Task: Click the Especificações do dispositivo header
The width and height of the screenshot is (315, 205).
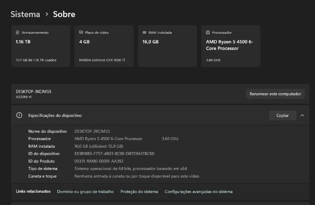Action: (x=160, y=115)
